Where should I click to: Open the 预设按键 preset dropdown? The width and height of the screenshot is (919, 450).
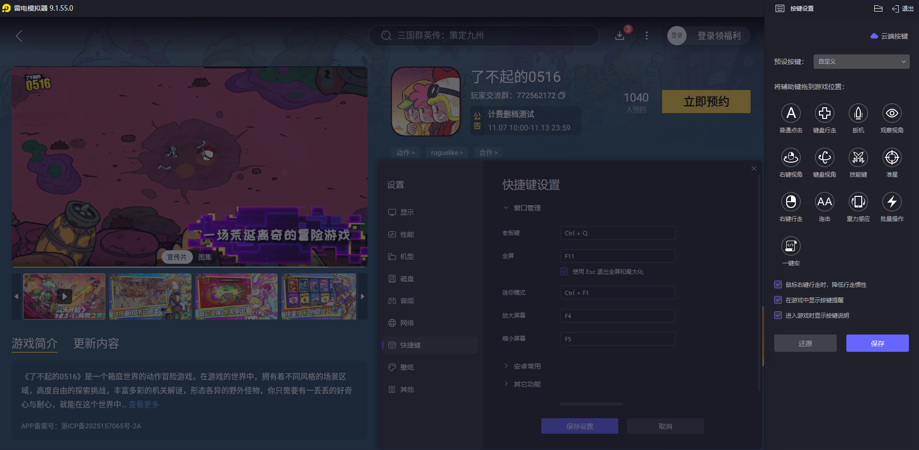pyautogui.click(x=860, y=61)
